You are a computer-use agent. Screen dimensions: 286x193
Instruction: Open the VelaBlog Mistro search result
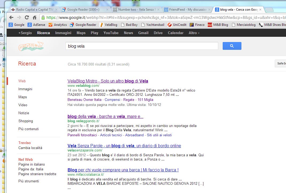pos(108,81)
